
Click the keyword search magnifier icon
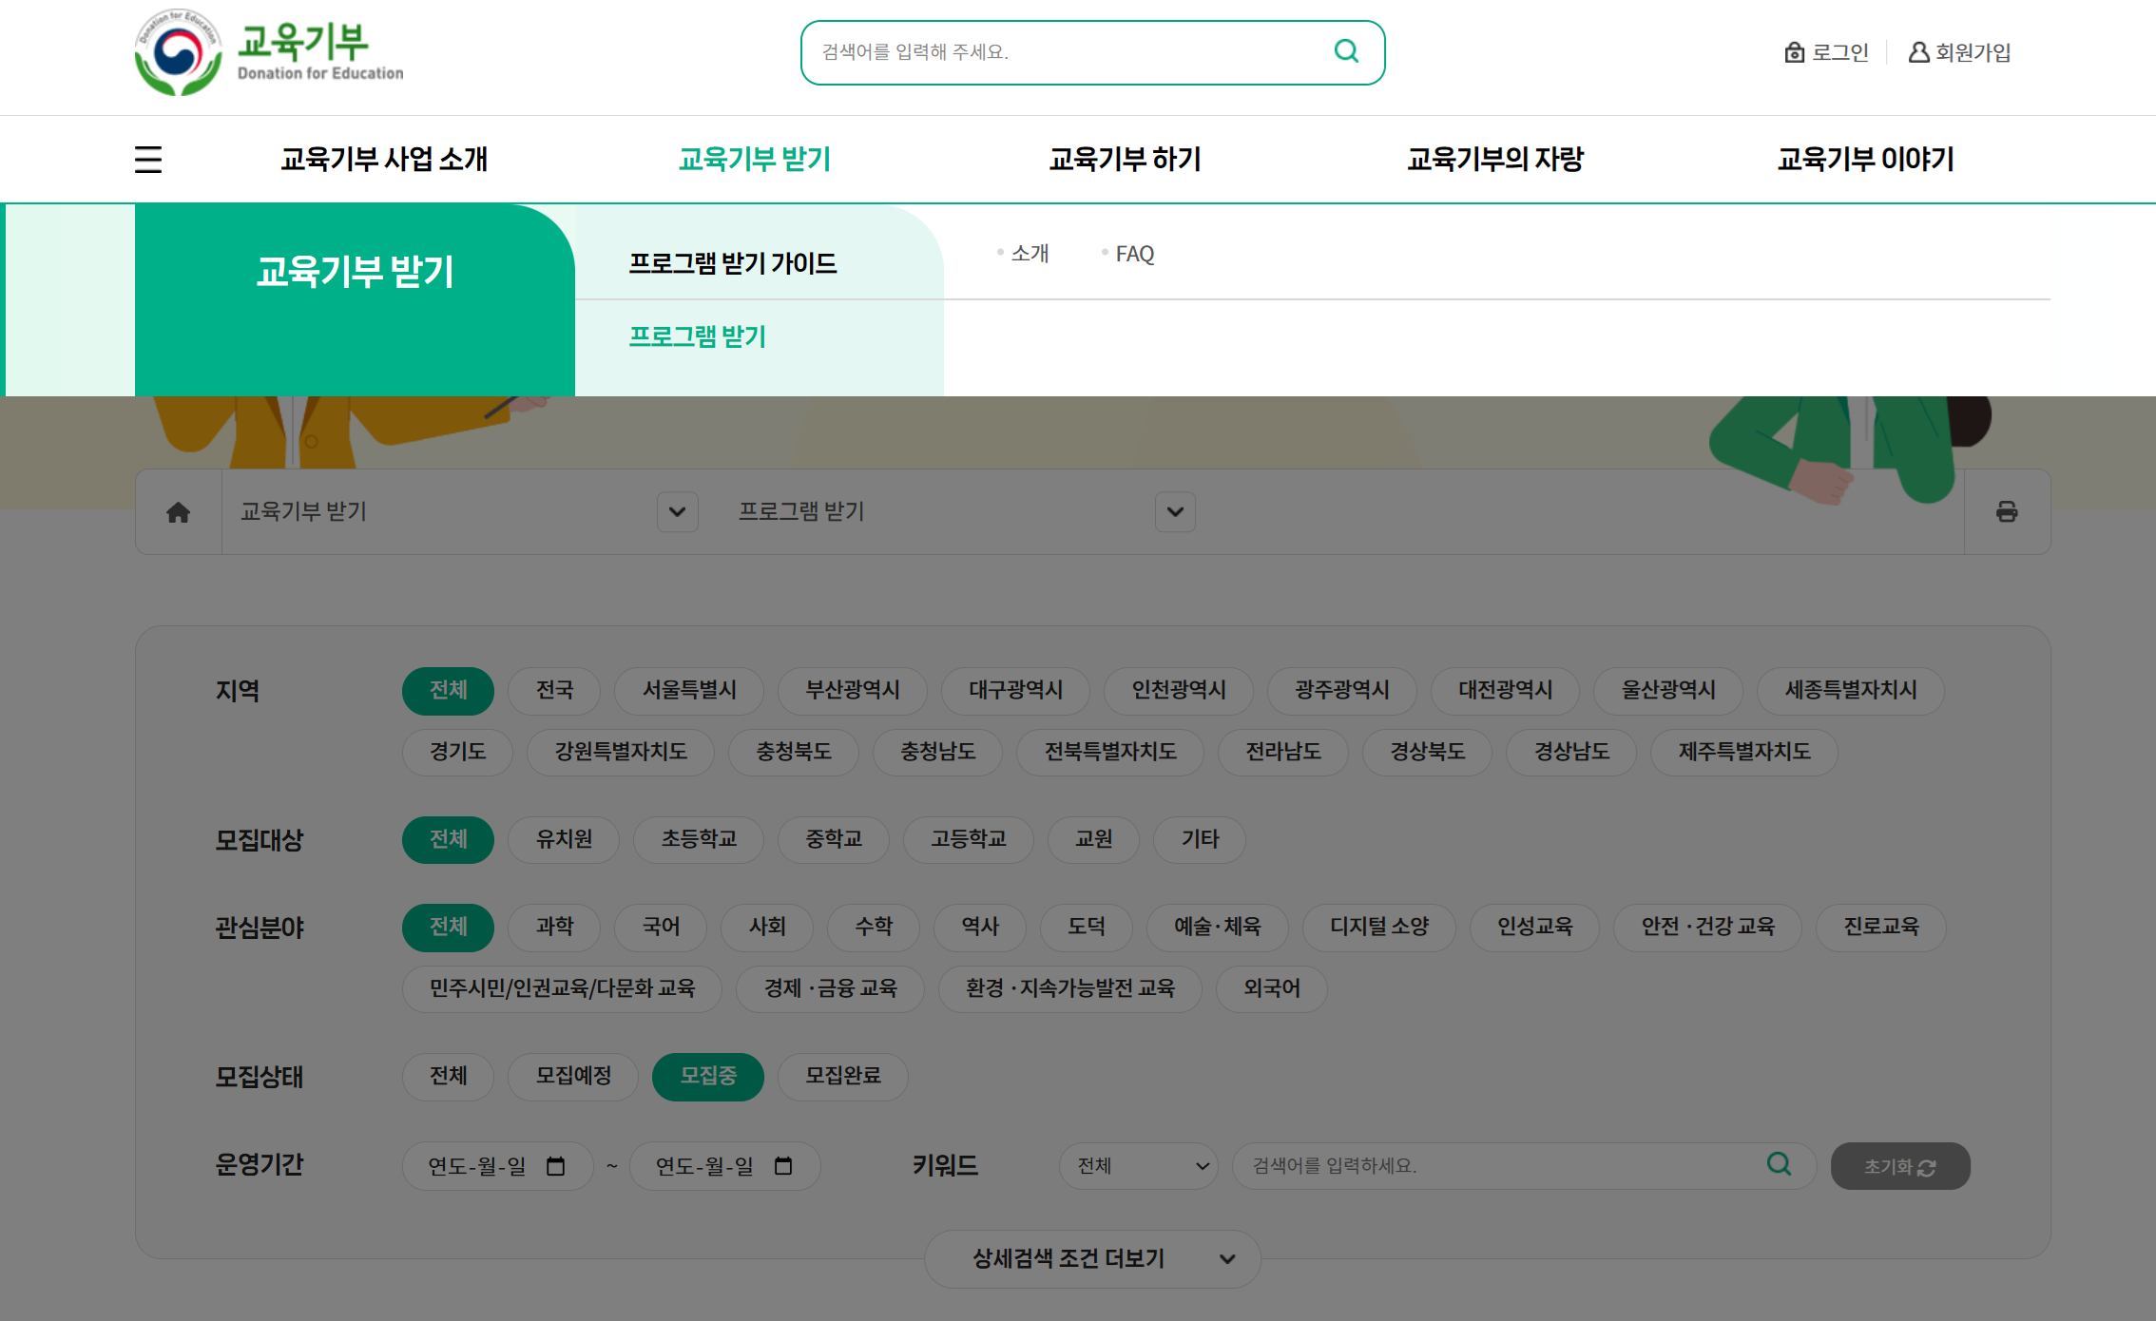coord(1779,1164)
